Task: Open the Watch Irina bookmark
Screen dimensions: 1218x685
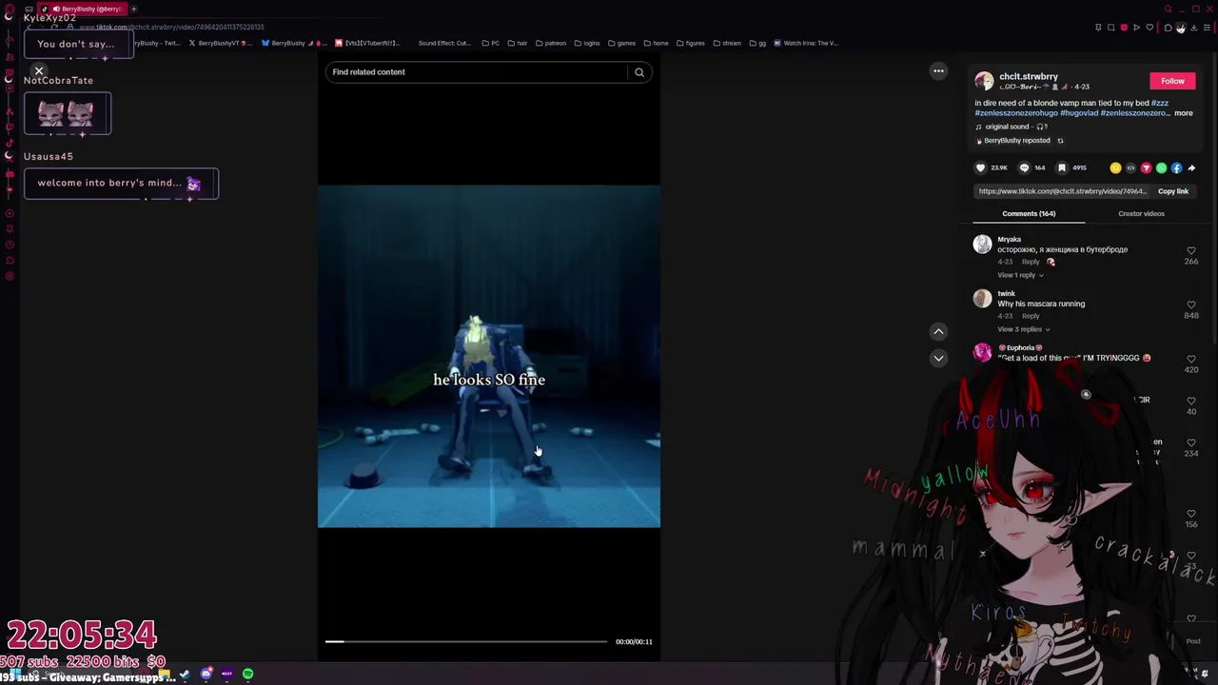Action: 806,43
